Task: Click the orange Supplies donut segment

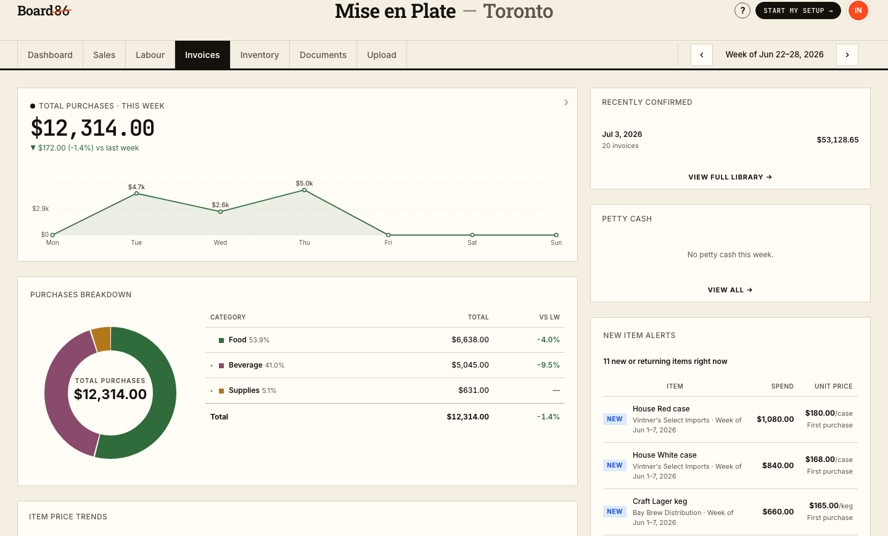Action: point(102,339)
